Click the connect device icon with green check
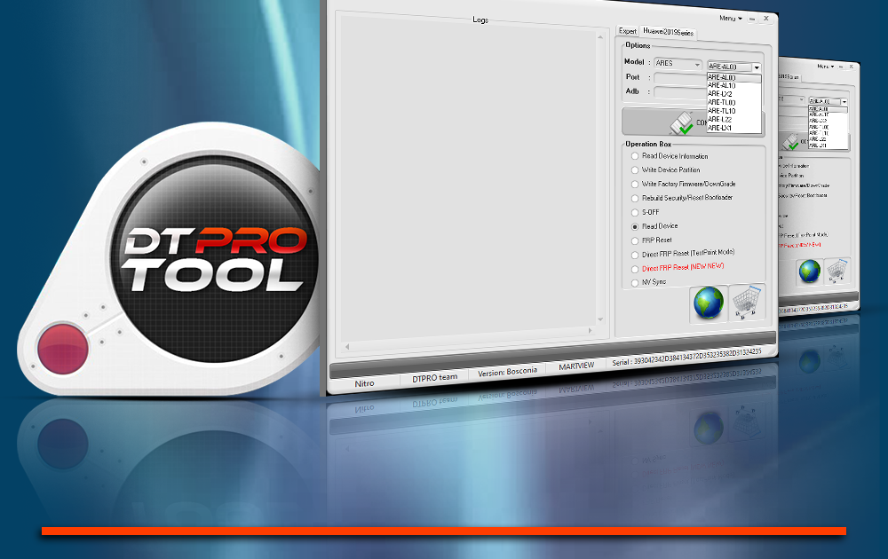This screenshot has height=559, width=888. (682, 122)
